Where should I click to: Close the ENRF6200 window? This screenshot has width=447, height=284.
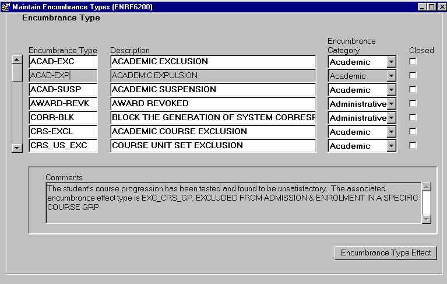coord(441,6)
